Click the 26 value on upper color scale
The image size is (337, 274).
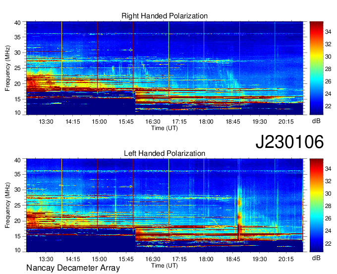tap(328, 81)
